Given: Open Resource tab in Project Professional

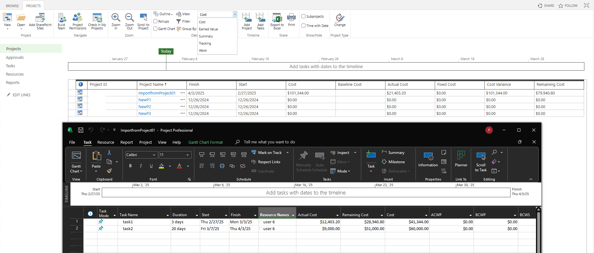Looking at the screenshot, I should 106,142.
